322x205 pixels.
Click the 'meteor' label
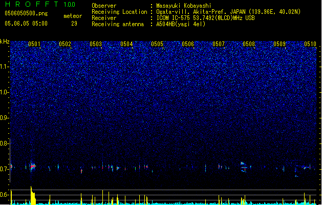point(73,16)
